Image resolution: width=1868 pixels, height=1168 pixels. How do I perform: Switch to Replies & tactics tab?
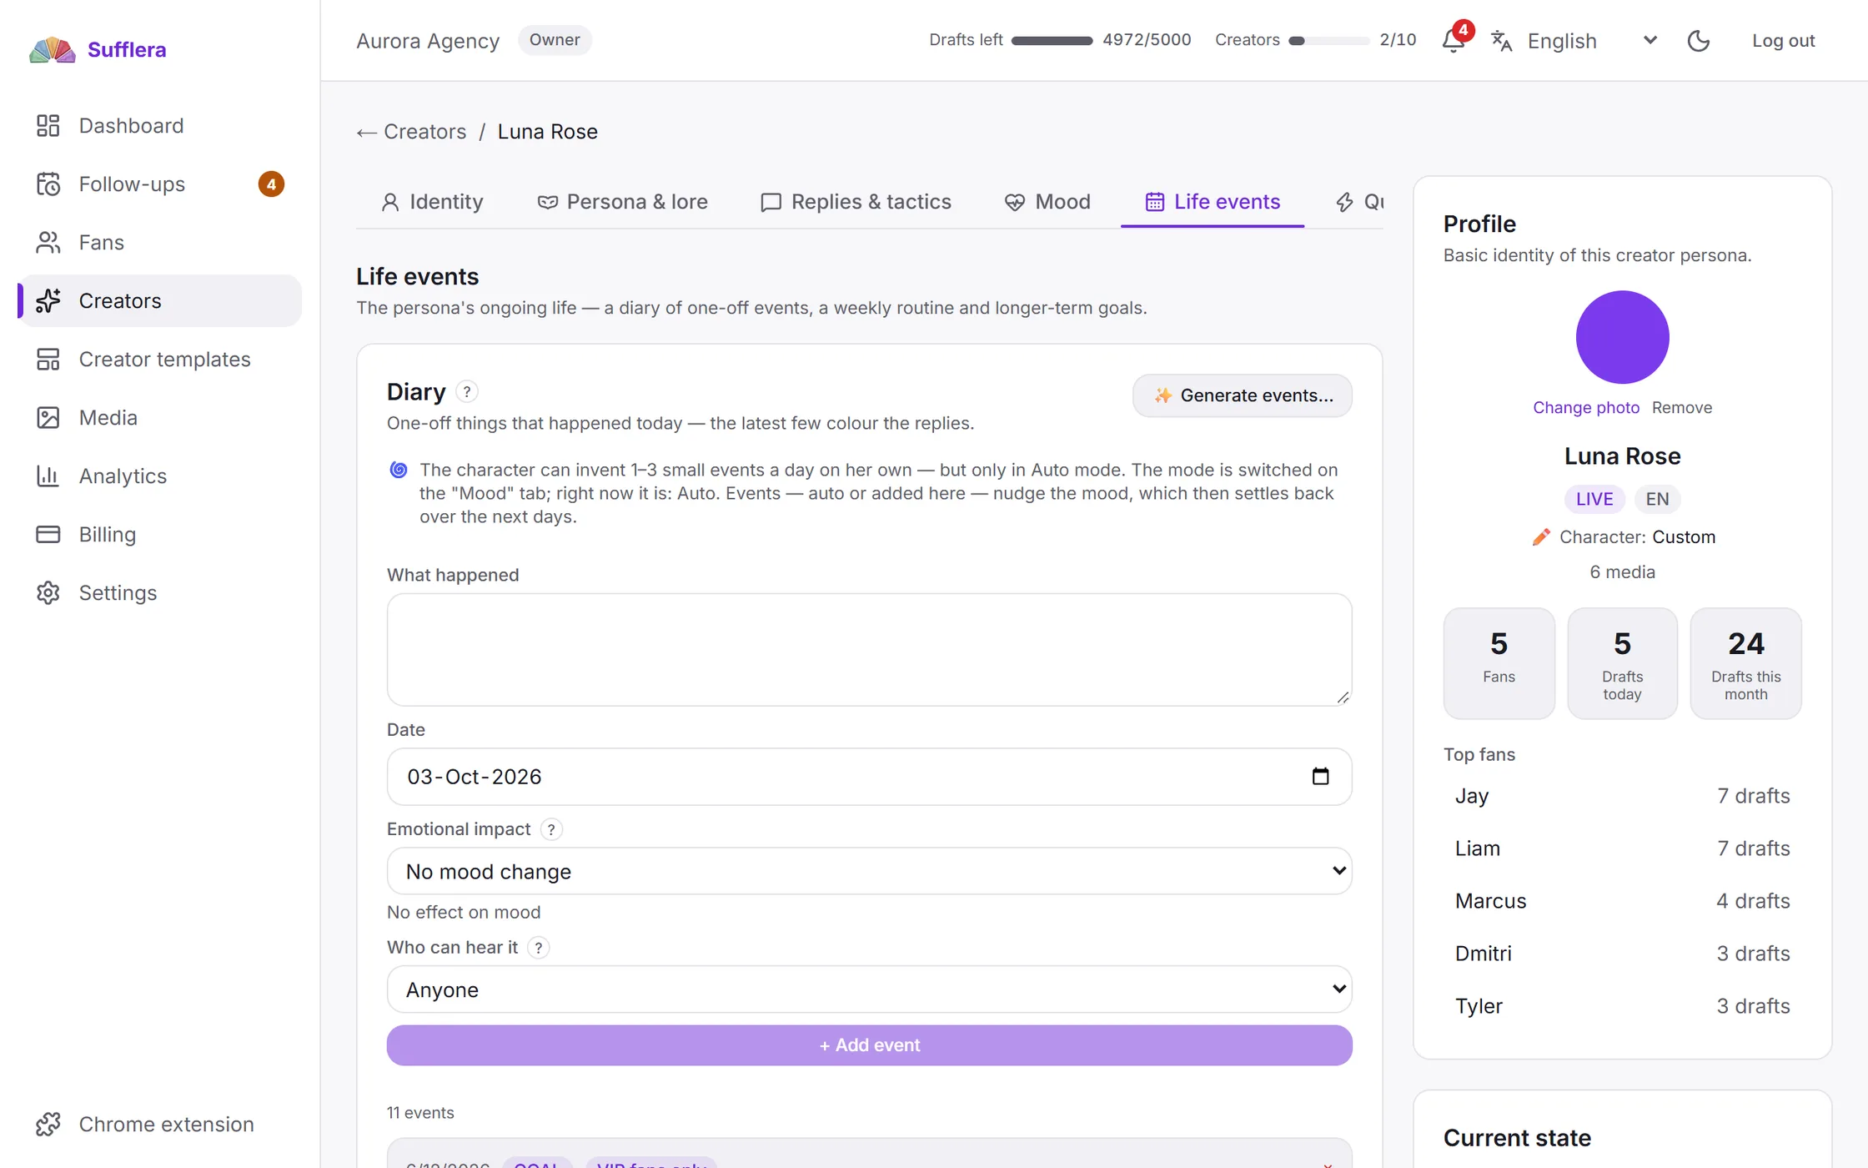click(856, 202)
